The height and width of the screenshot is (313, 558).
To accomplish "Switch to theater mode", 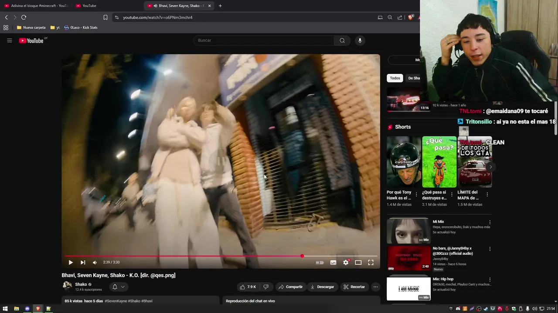I will coord(358,262).
